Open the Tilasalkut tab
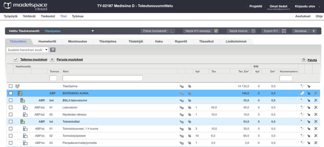The height and width of the screenshot is (147, 324). (206, 41)
